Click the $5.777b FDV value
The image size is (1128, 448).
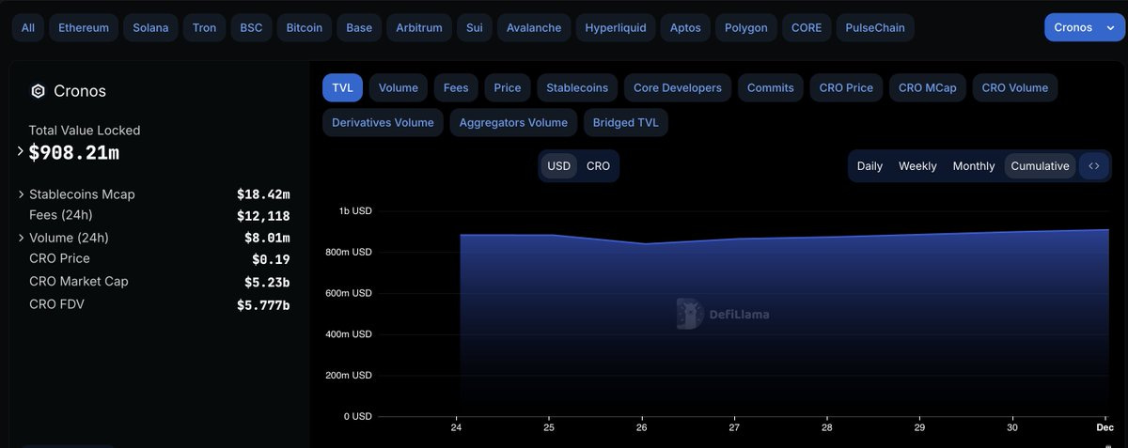263,304
